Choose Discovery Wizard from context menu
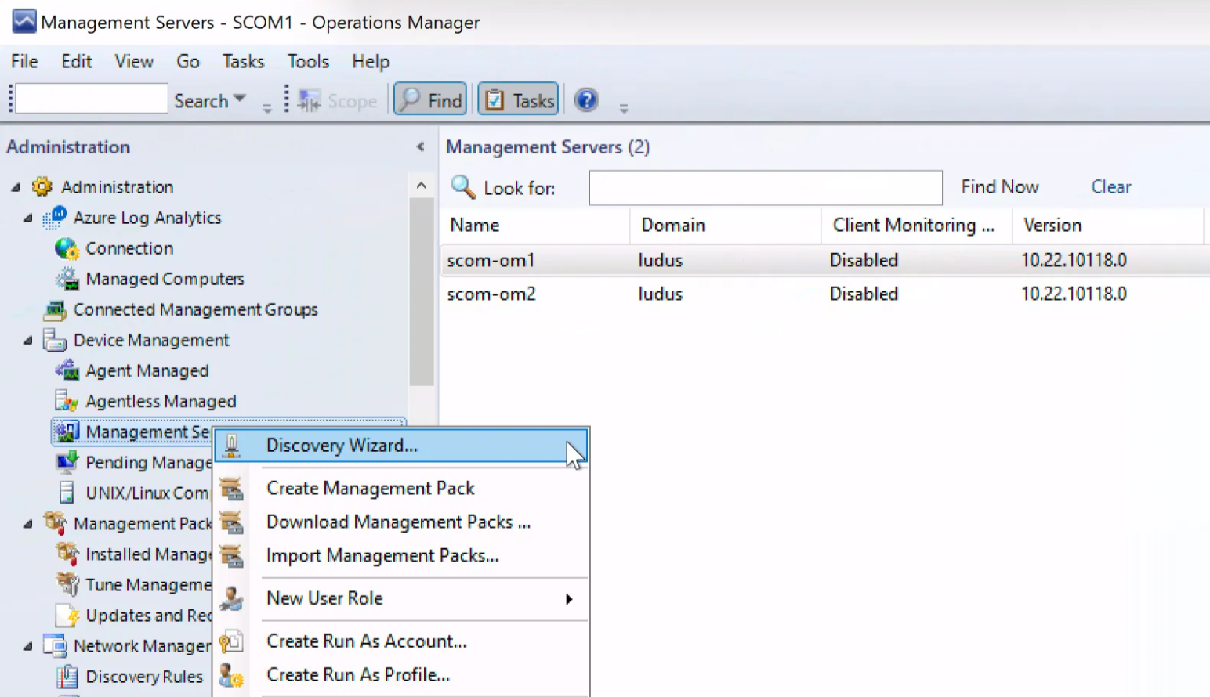Viewport: 1210px width, 697px height. coord(342,446)
